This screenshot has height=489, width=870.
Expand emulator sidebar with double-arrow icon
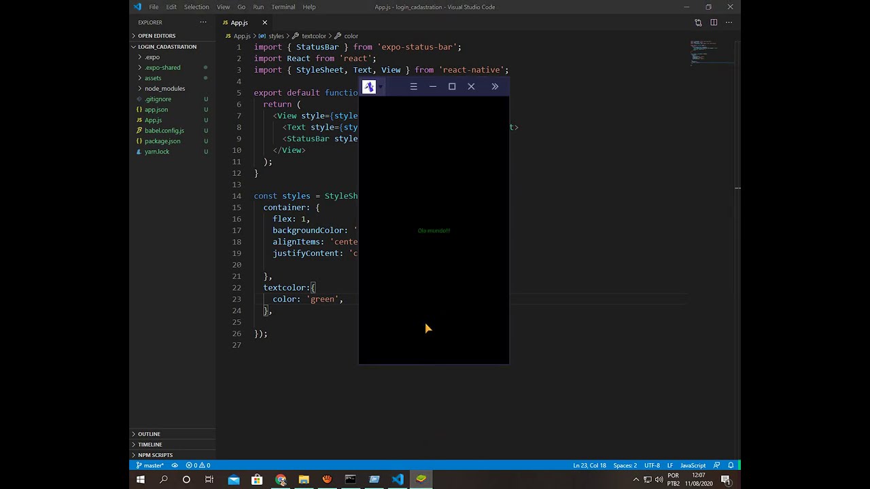coord(495,86)
